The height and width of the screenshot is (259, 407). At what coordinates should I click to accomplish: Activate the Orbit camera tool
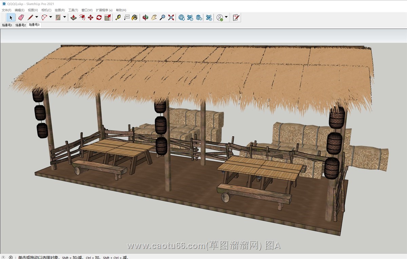[146, 18]
